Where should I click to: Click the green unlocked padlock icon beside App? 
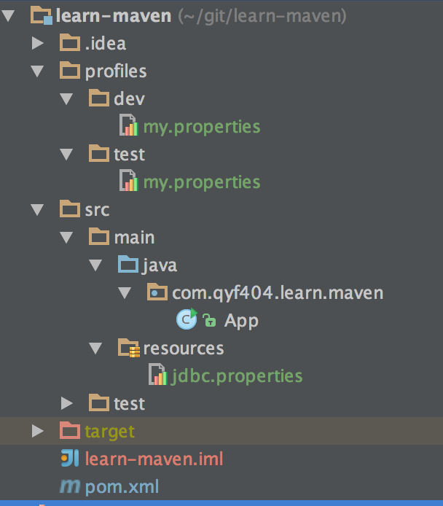(x=209, y=320)
